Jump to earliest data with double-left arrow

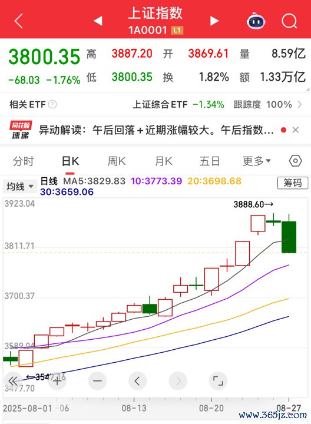pyautogui.click(x=13, y=381)
